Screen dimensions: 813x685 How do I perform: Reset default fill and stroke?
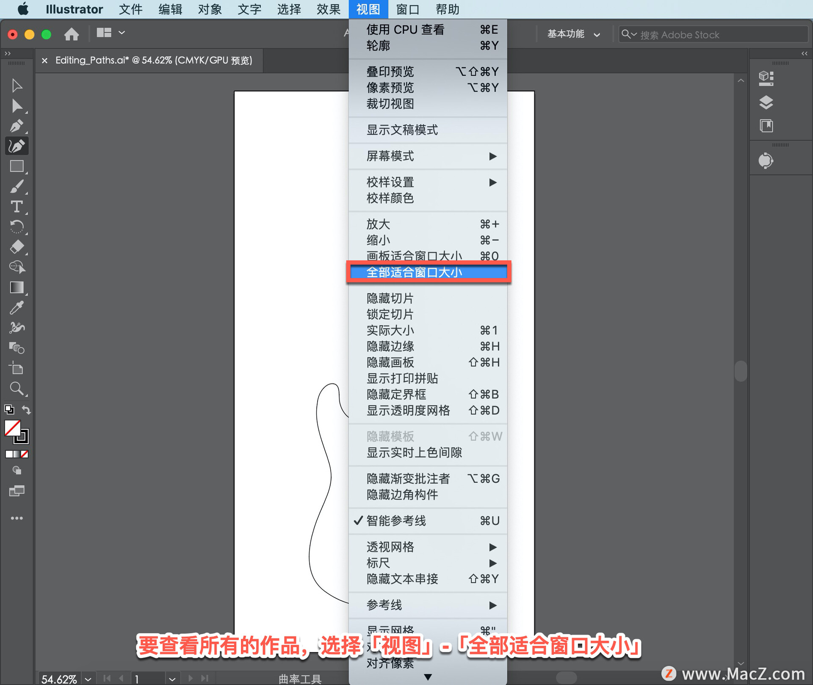tap(9, 410)
